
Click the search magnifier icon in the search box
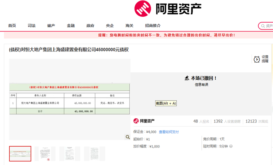[263, 26]
